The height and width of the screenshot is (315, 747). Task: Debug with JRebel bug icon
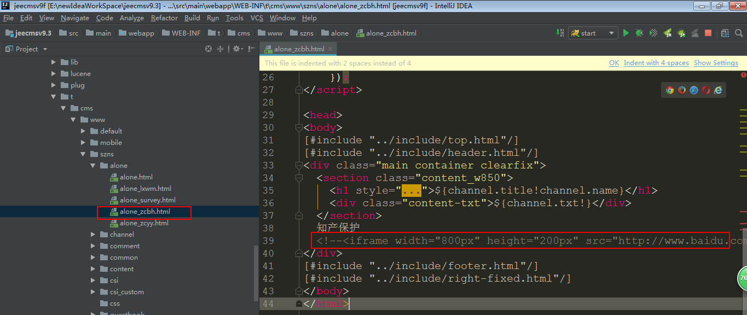(681, 33)
